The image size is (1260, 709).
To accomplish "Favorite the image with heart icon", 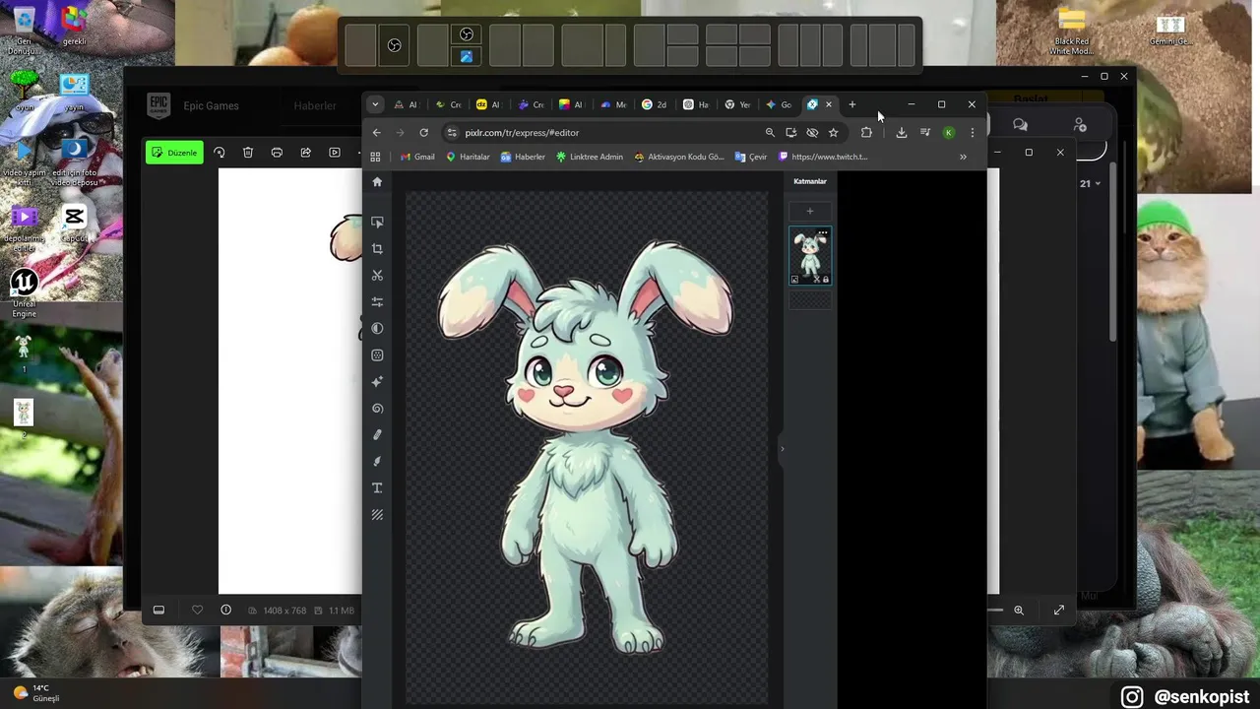I will (x=197, y=611).
